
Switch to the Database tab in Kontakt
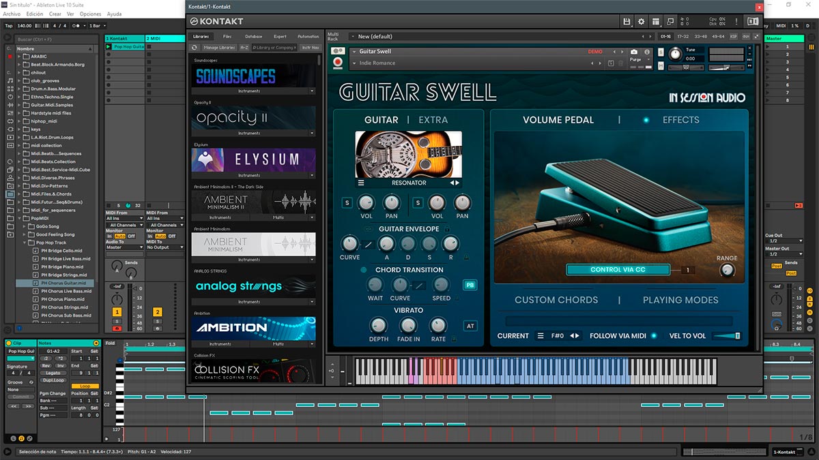click(253, 36)
